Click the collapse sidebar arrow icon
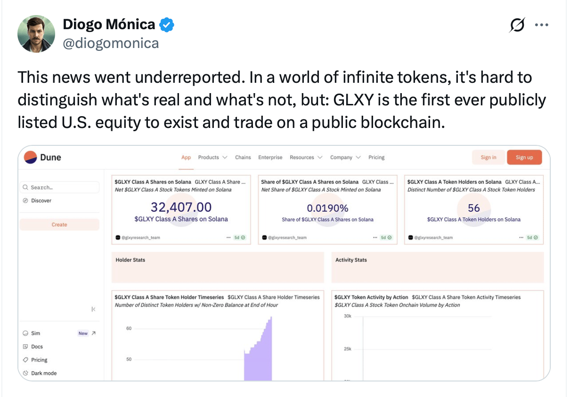 pyautogui.click(x=93, y=309)
